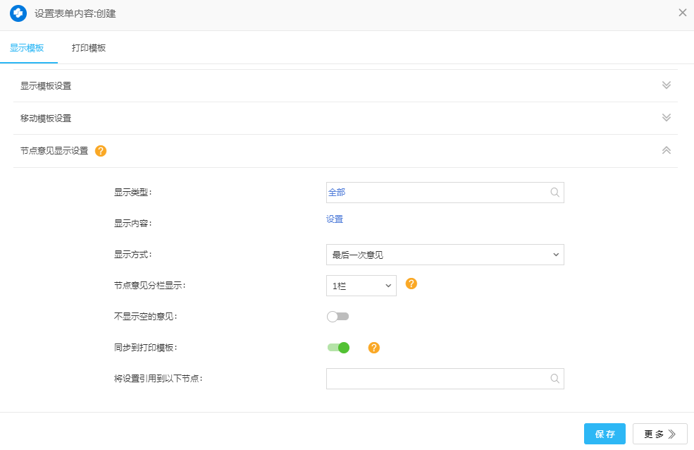Click help icon beside 节点意见显示设置
The width and height of the screenshot is (694, 450).
coord(101,151)
